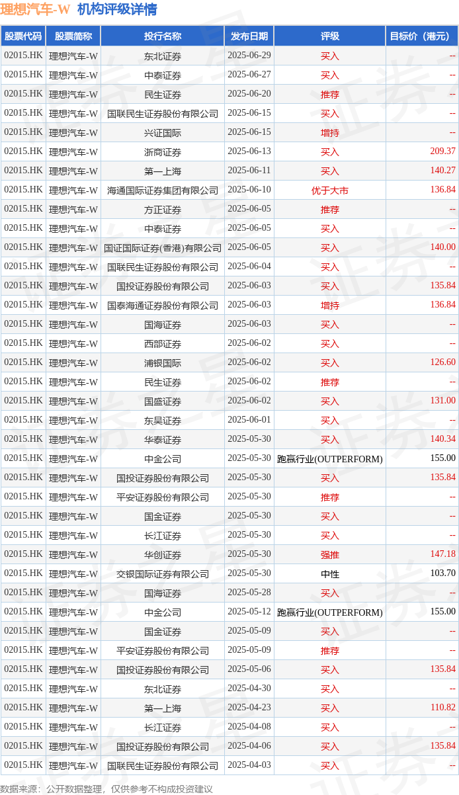459x795 pixels.
Task: Click the date 2025-05-28
Action: coord(249,593)
